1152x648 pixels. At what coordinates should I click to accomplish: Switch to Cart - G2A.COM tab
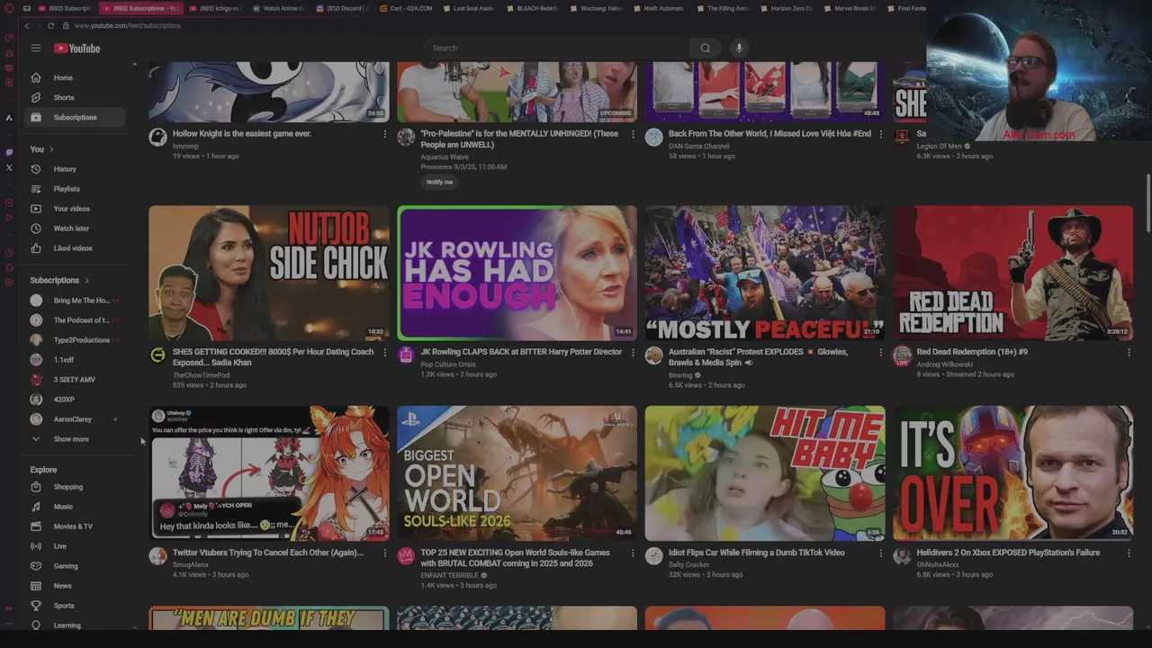tap(406, 8)
